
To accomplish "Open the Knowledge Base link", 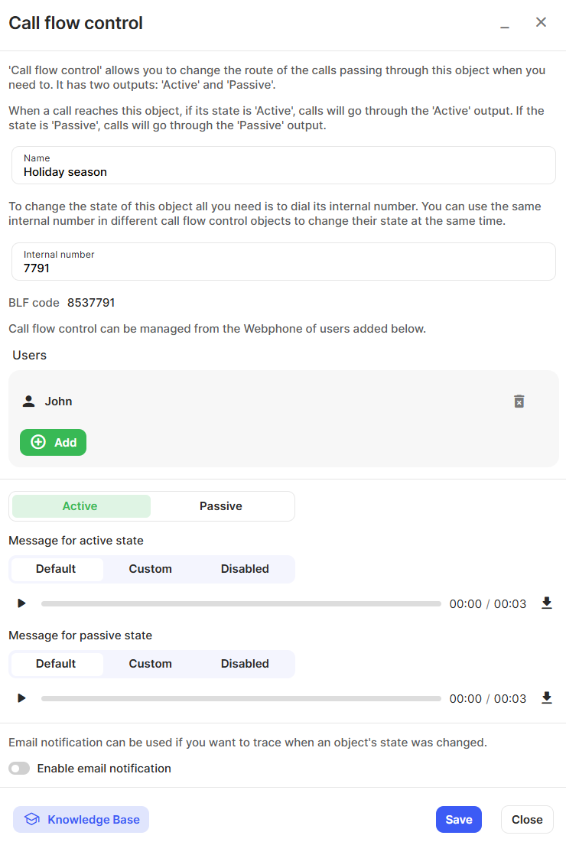I will click(x=81, y=820).
